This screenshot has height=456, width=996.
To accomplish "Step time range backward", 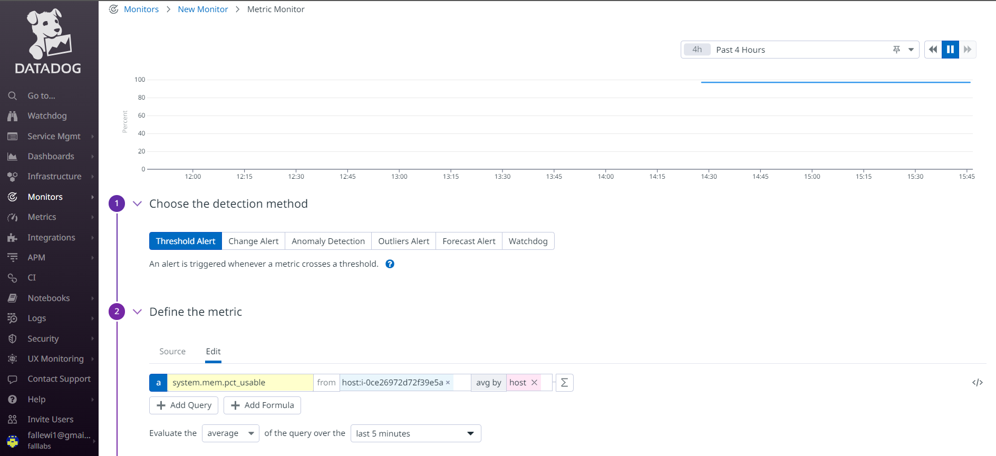I will pos(933,50).
